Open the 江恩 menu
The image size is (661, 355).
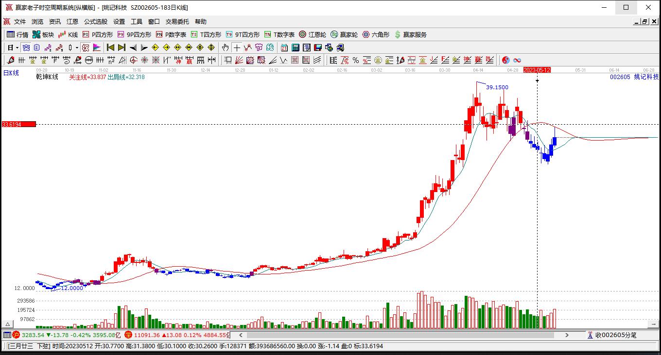(72, 21)
